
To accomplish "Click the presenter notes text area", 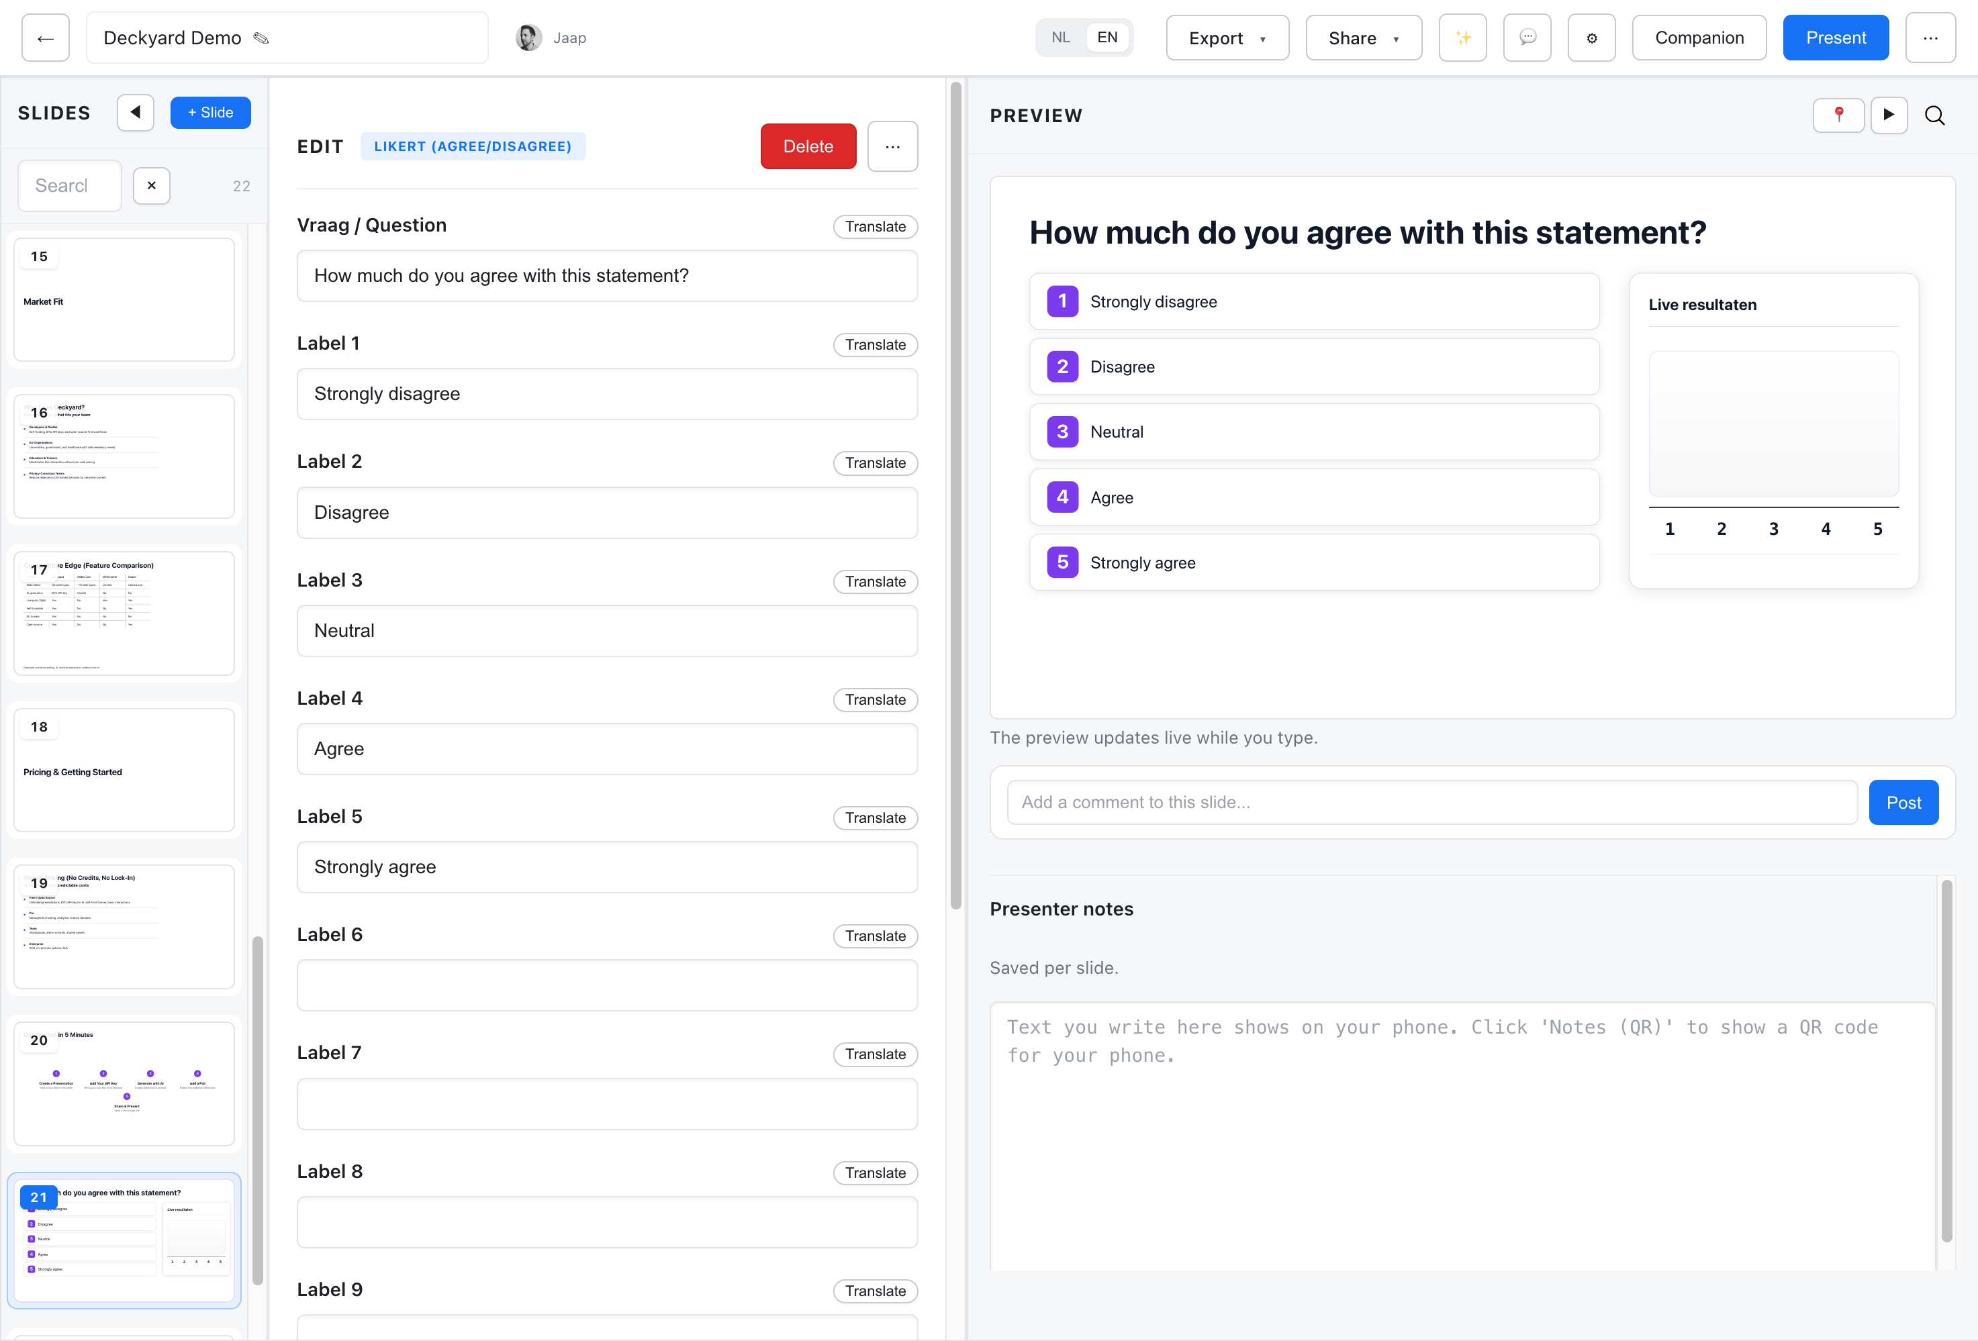I will click(x=1462, y=1136).
